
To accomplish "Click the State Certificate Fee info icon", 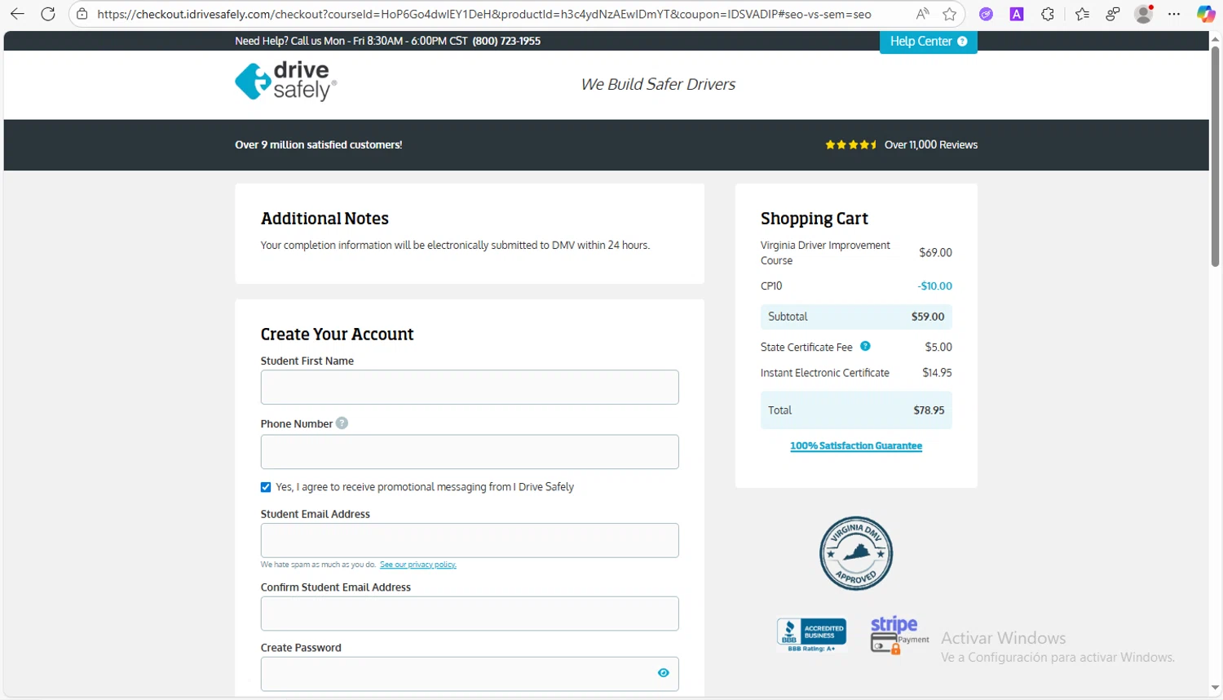I will (865, 347).
